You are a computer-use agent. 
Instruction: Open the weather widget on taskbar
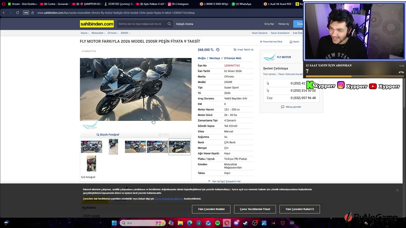coord(6,223)
